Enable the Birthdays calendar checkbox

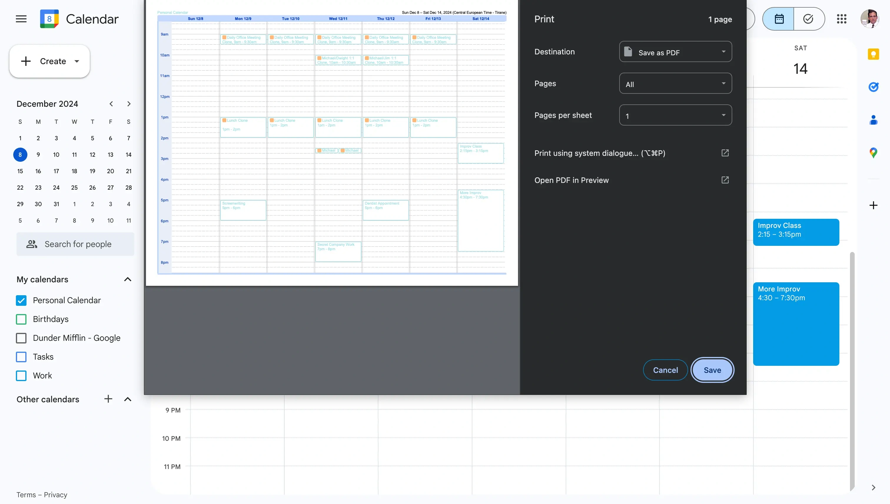coord(21,319)
